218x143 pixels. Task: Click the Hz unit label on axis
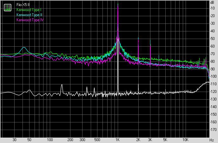(x=212, y=140)
